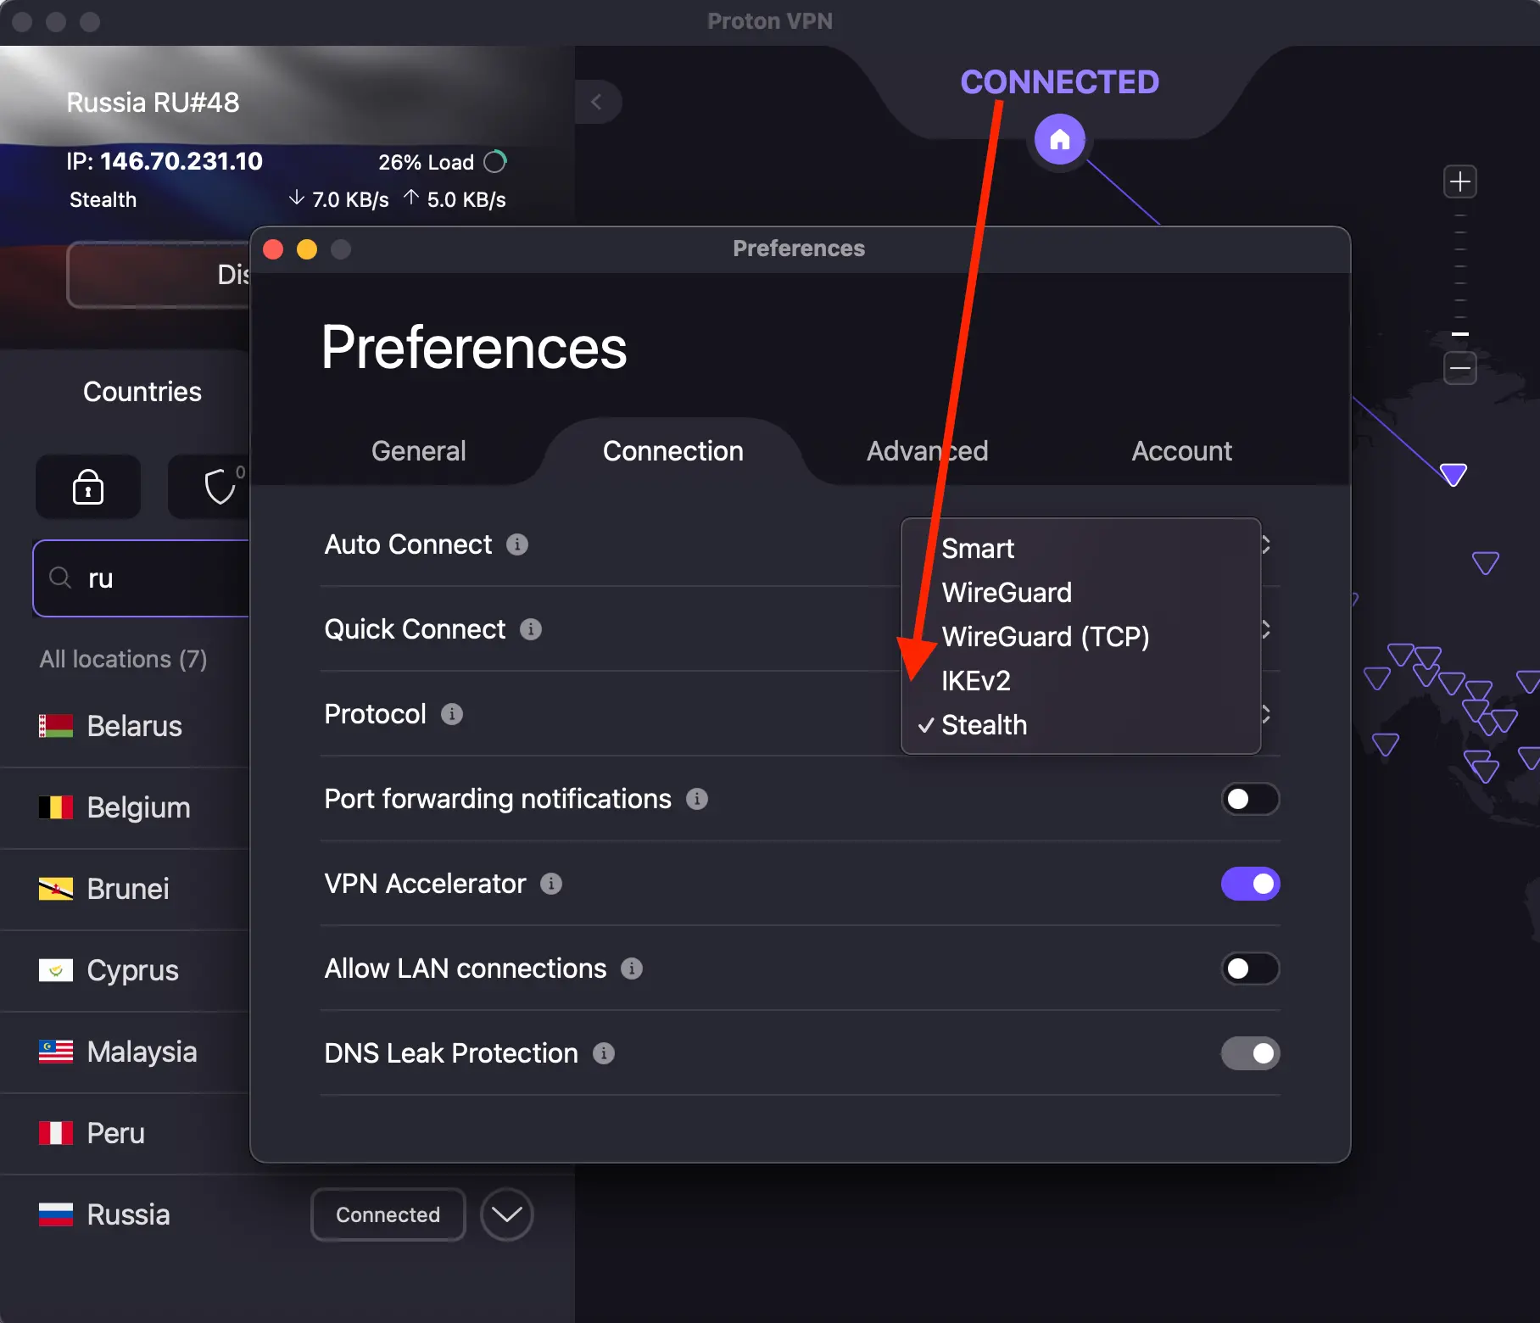
Task: Click the Secure Core lock icon
Action: (87, 487)
